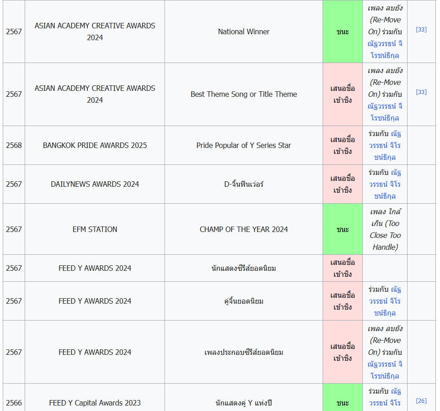
Task: Open ณัฐวรรธน์ จิโรชน์ธิกุล link in Best Theme Song row
Action: coord(385,112)
